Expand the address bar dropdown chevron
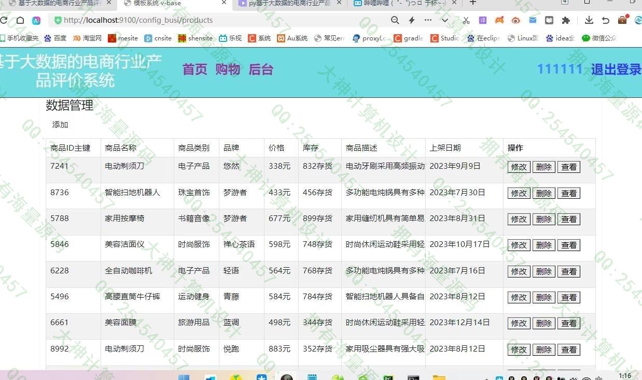Screen dimensions: 642x380 [x=445, y=20]
